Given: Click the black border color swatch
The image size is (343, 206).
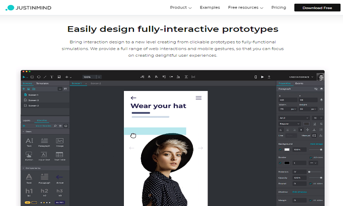Looking at the screenshot, I should point(287,163).
